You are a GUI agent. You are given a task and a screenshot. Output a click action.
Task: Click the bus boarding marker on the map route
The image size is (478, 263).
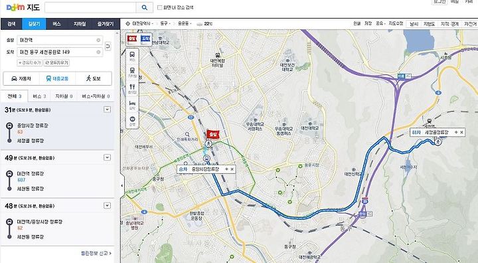[x=206, y=158]
